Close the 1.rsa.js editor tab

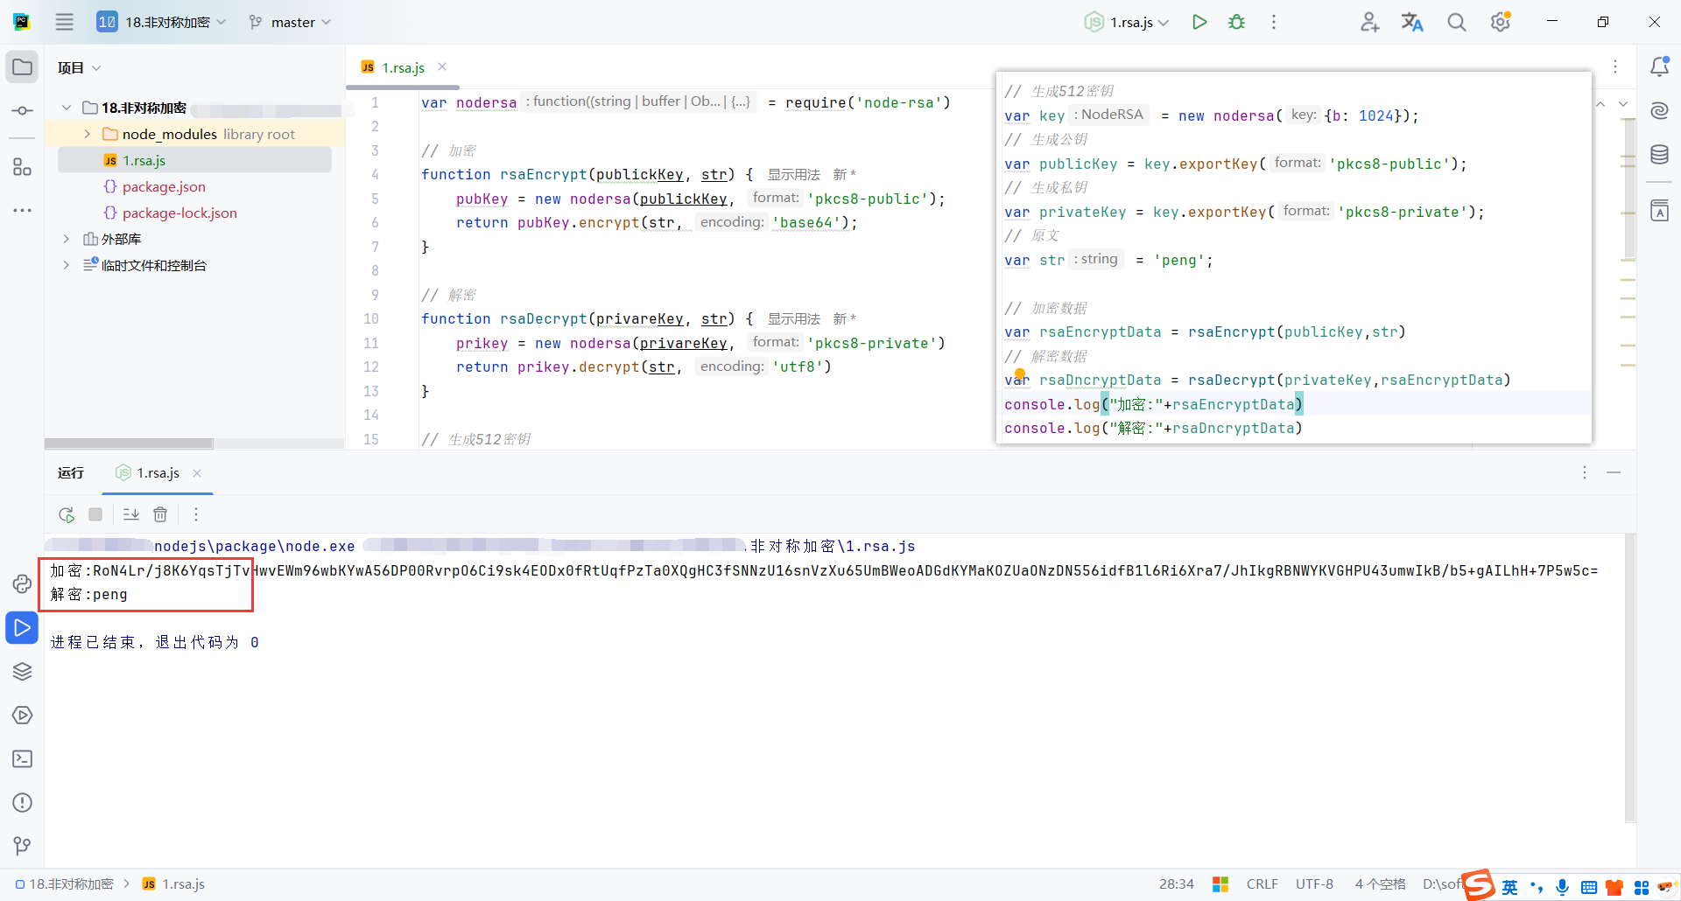click(442, 66)
